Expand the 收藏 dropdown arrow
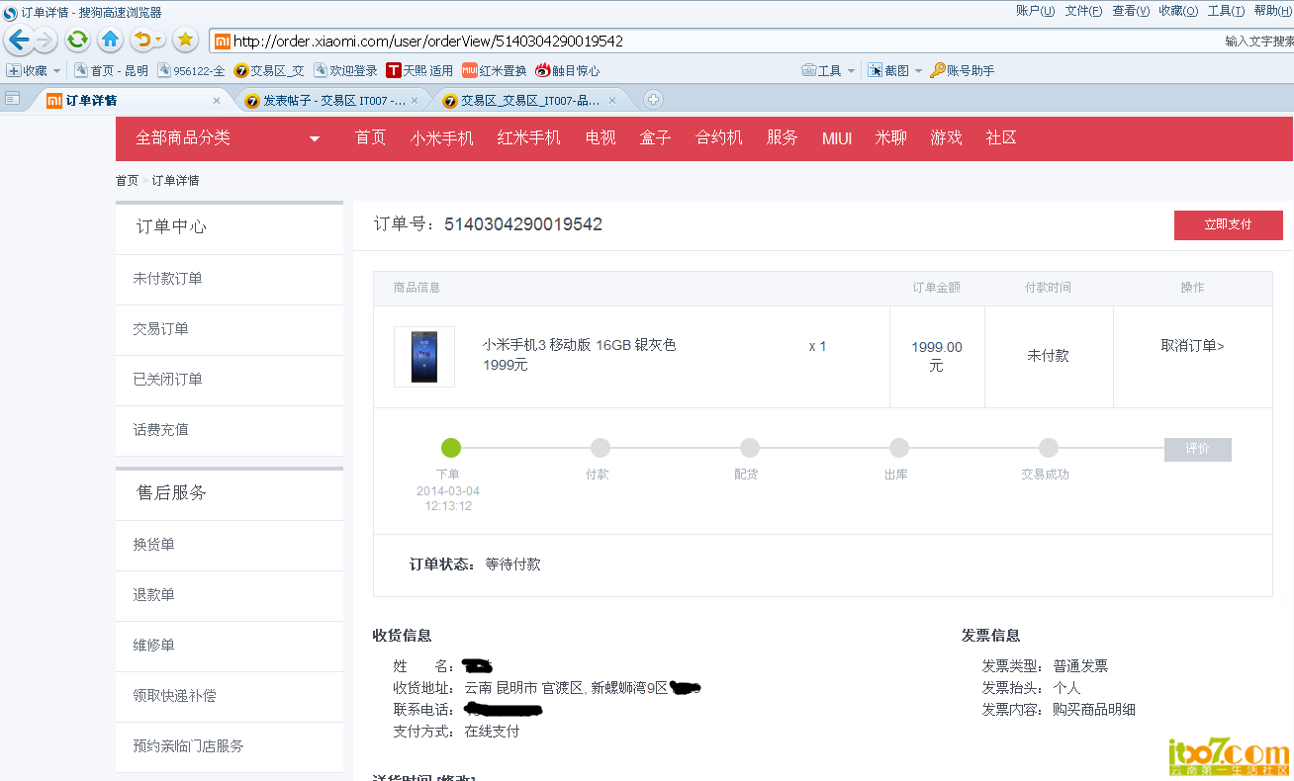 (56, 71)
